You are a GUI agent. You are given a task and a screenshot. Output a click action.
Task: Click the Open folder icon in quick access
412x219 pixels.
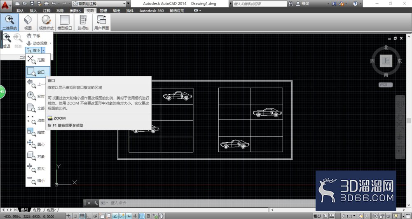[x=24, y=4]
